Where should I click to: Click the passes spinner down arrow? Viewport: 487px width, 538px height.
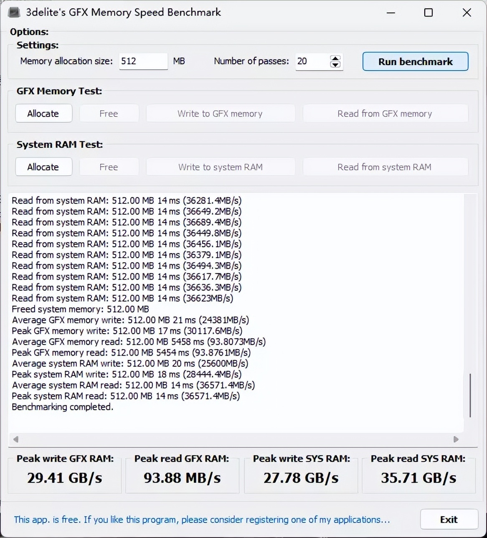(335, 66)
